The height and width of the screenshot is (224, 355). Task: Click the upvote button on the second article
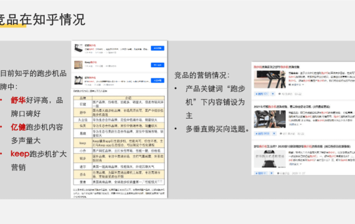262,134
